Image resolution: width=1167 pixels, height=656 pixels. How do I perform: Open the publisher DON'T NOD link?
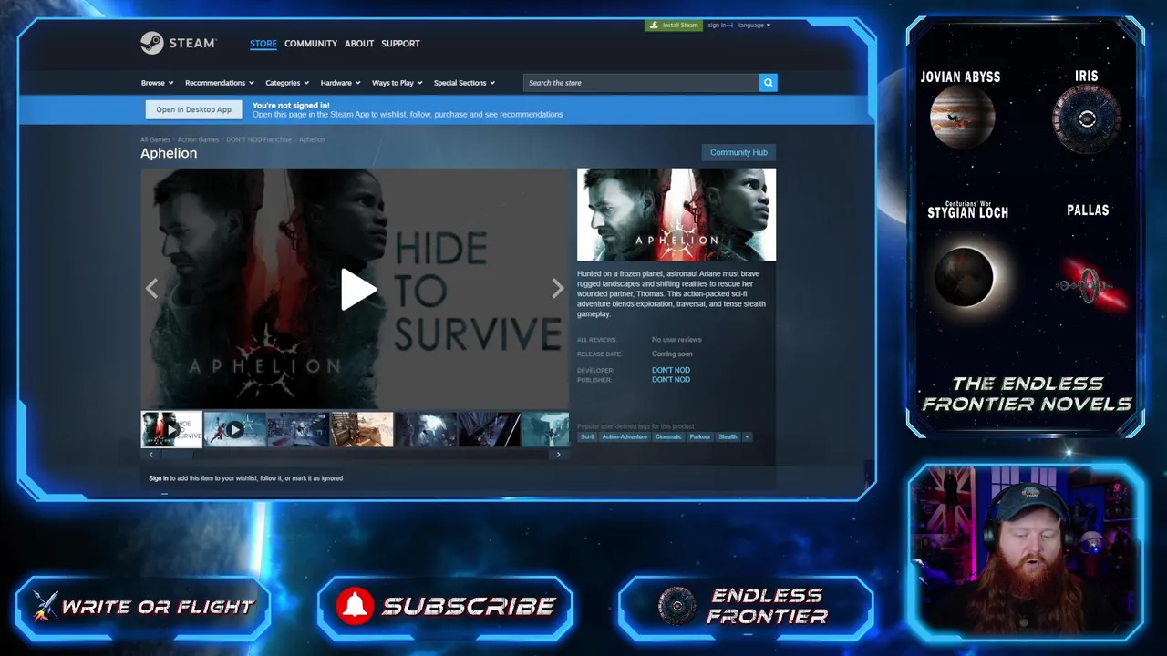pos(671,379)
